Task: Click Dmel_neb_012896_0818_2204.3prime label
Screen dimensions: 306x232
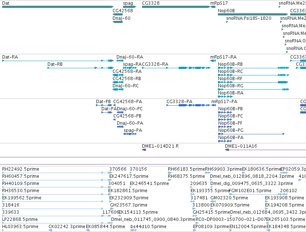Action: [x=252, y=176]
